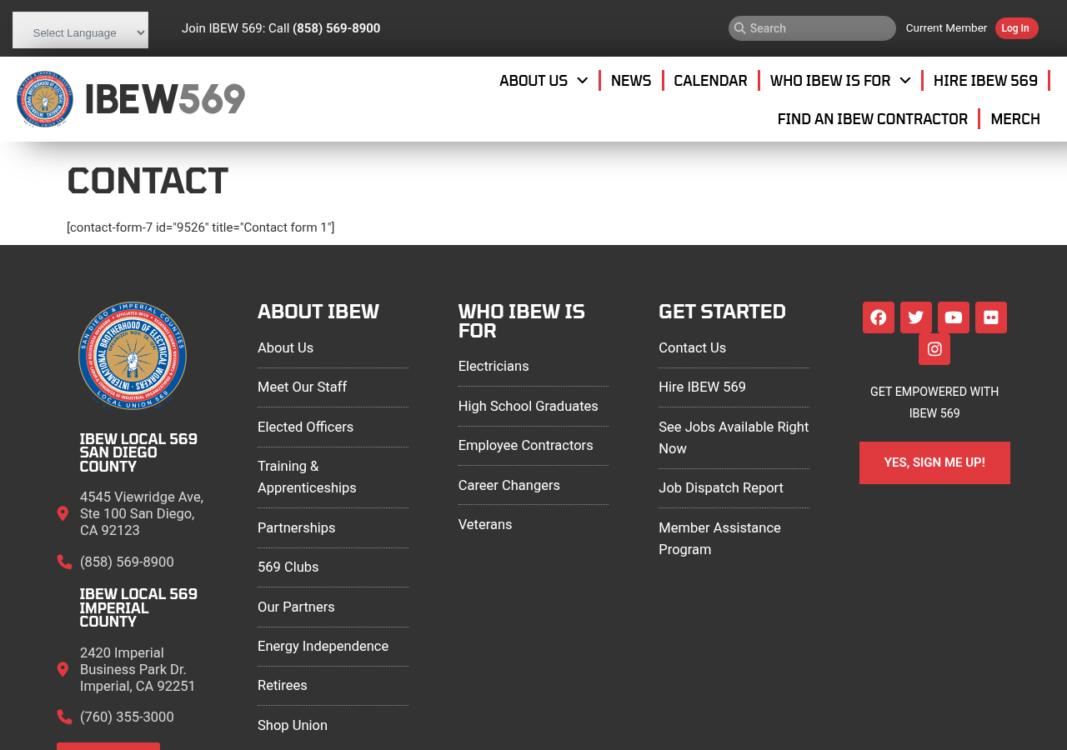The height and width of the screenshot is (750, 1067).
Task: Expand the Who IBEW Is For chevron
Action: (x=905, y=81)
